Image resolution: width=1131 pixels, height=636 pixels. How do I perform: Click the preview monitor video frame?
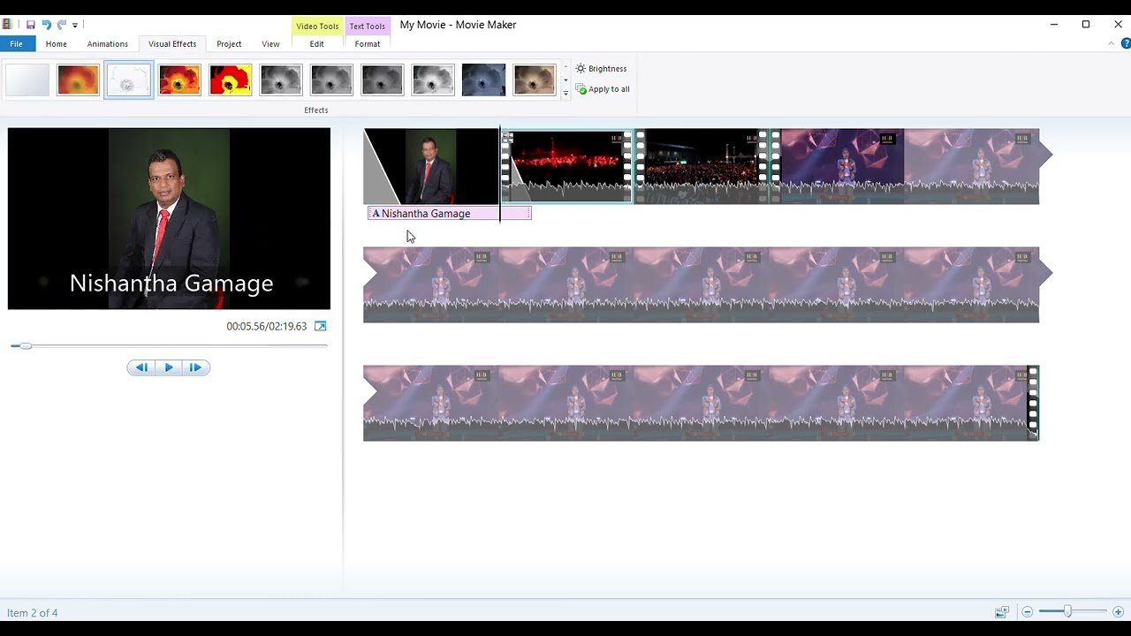pyautogui.click(x=169, y=219)
